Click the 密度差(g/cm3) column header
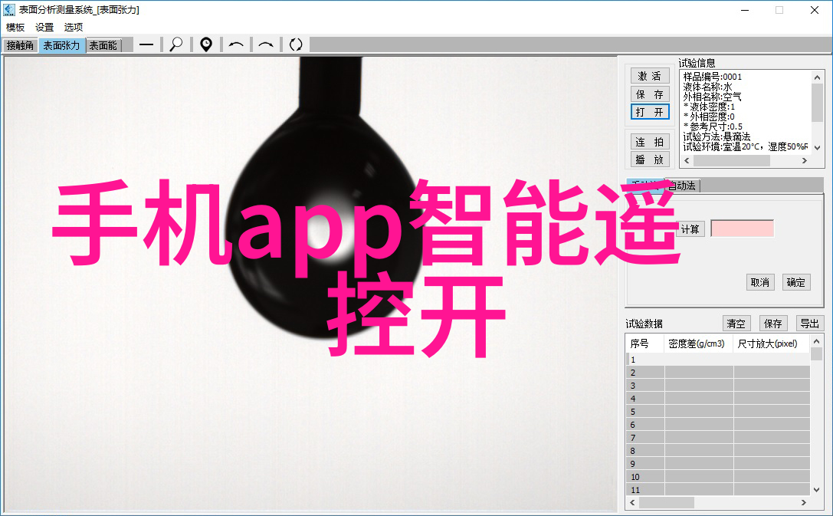833x516 pixels. click(x=699, y=343)
